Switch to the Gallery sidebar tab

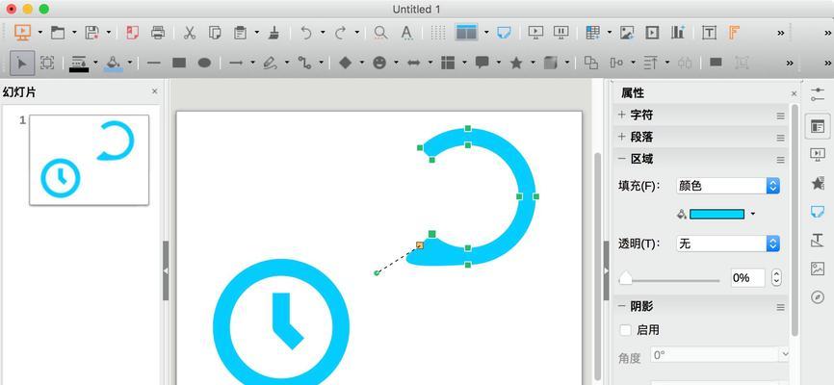tap(818, 269)
